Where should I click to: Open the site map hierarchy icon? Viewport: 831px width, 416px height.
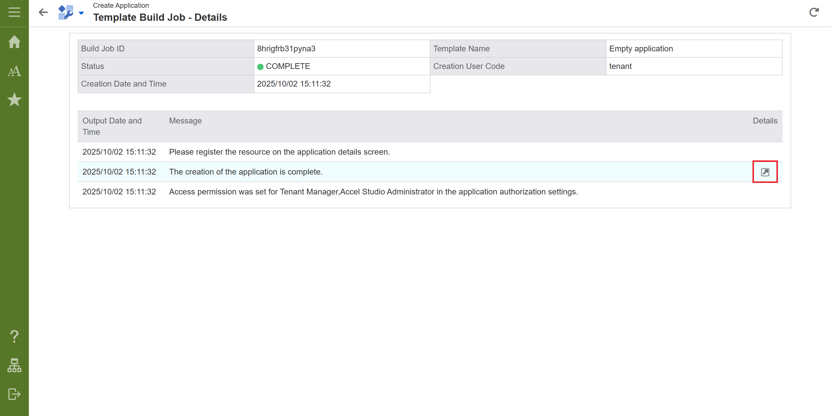(14, 366)
